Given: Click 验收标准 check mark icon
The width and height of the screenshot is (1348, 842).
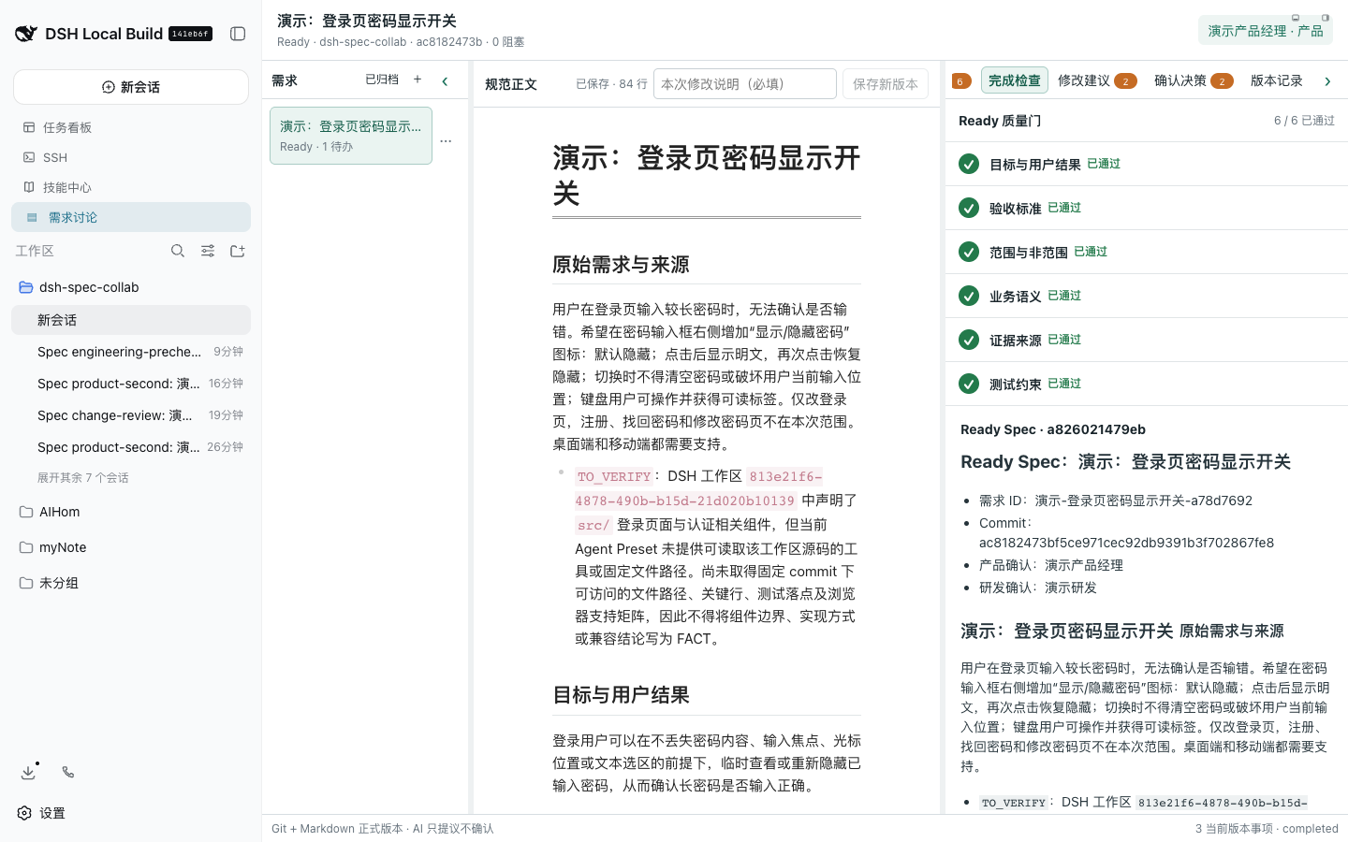Looking at the screenshot, I should [969, 208].
